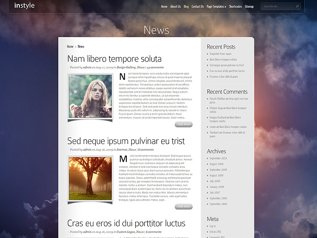Viewport: 317px width, 238px height.
Task: Open the Custom Logos category link
Action: tap(125, 232)
